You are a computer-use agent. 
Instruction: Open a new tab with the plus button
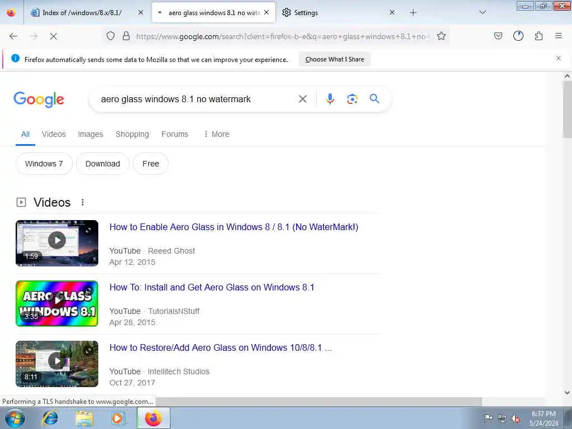[x=413, y=13]
